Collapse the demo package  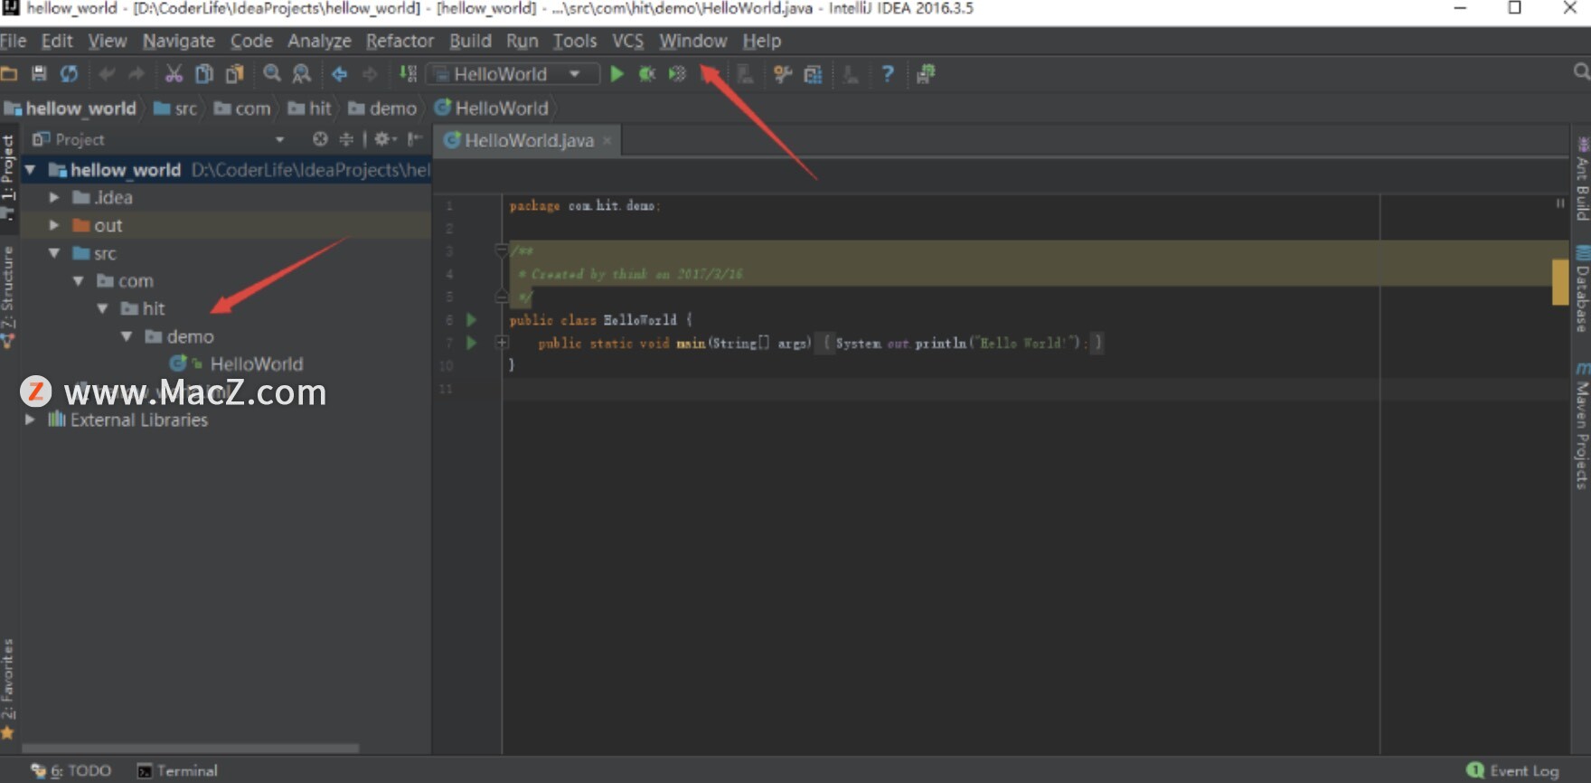pos(127,336)
